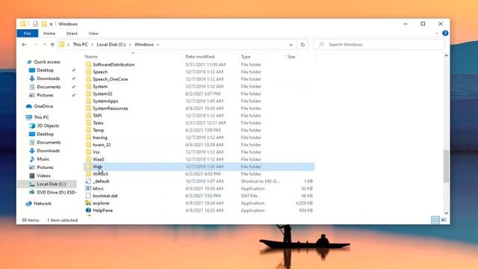Click New folder quick access toolbar icon
This screenshot has height=269, width=478.
coord(44,24)
